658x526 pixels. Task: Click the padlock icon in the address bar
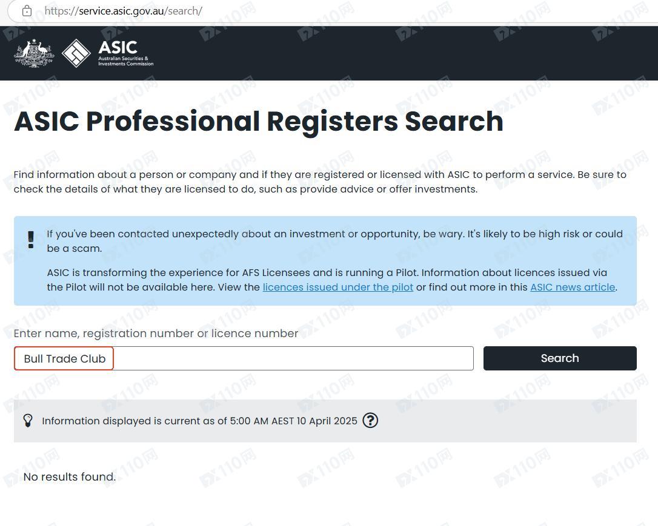pyautogui.click(x=27, y=11)
